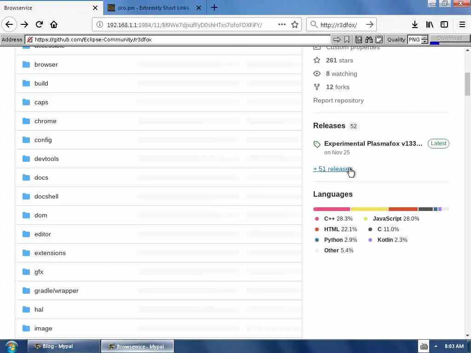
Task: Click the Windows Start orb
Action: click(11, 347)
